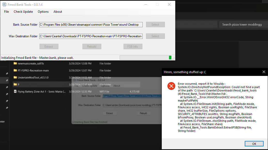Screen dimensions: 268x150
Task: Click the red error icon in the dialog
Action: (171, 86)
